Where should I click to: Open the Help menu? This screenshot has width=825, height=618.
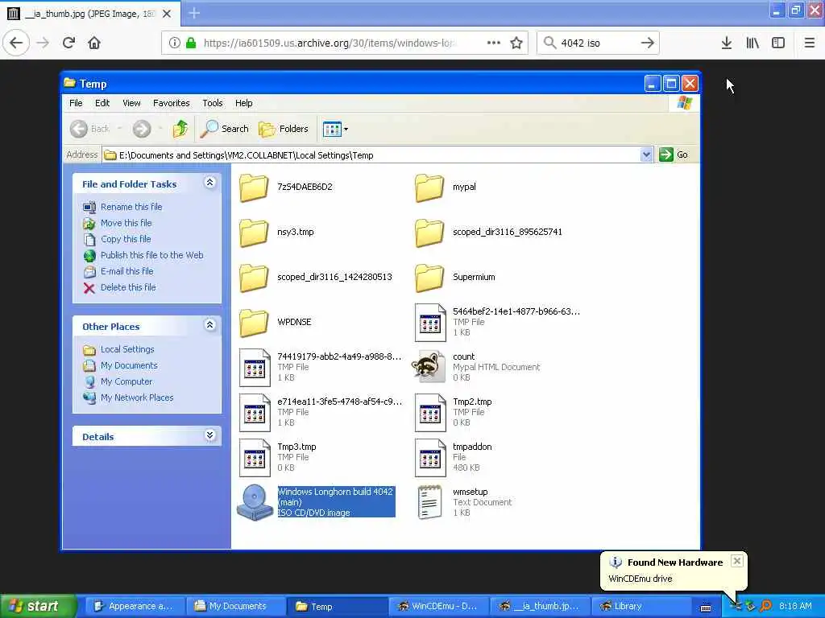[243, 103]
